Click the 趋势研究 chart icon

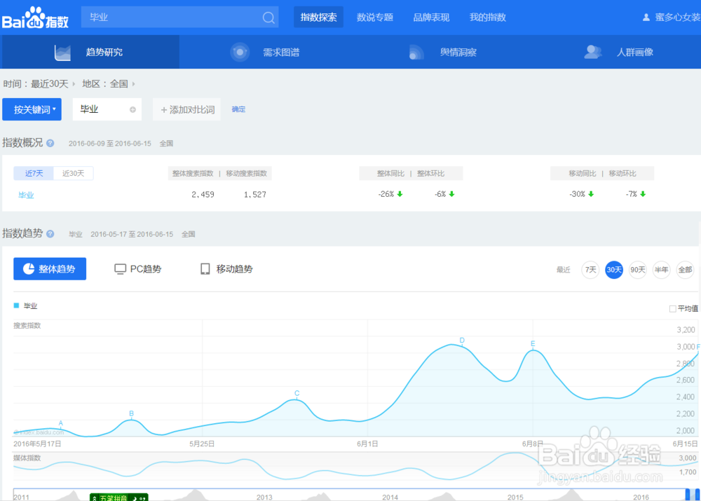[x=62, y=53]
